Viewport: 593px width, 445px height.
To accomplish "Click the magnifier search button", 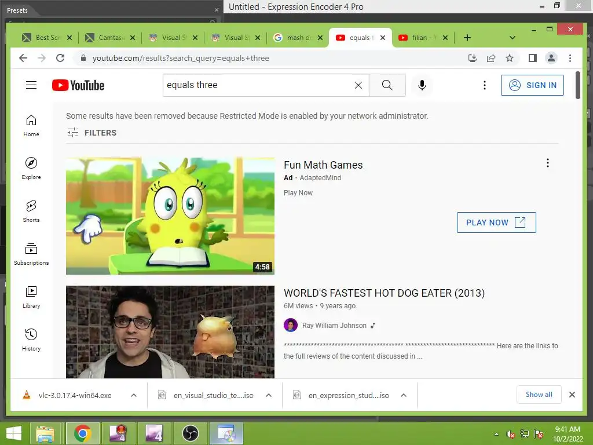I will (387, 85).
